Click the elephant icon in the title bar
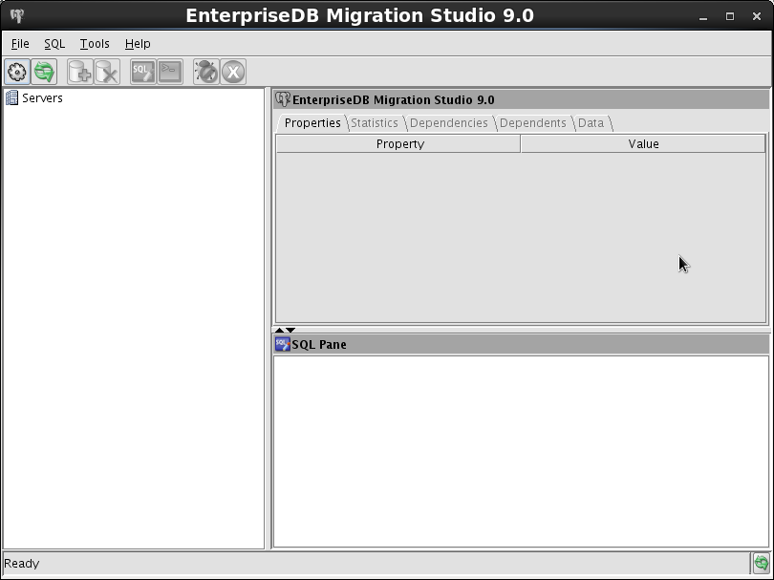 point(17,16)
